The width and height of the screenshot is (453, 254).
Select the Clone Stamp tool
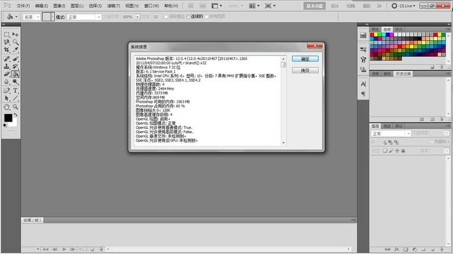coord(7,66)
